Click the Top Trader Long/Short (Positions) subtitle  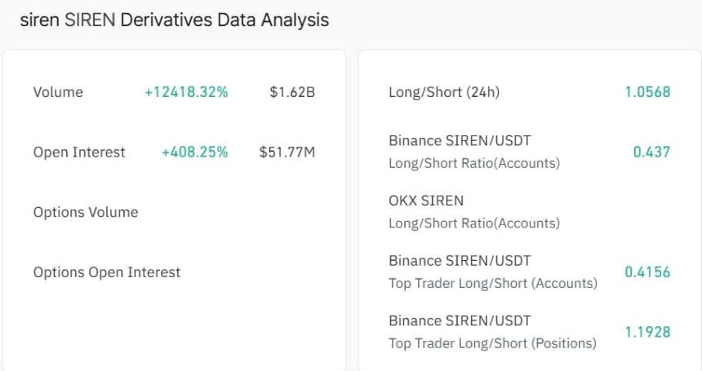point(492,343)
